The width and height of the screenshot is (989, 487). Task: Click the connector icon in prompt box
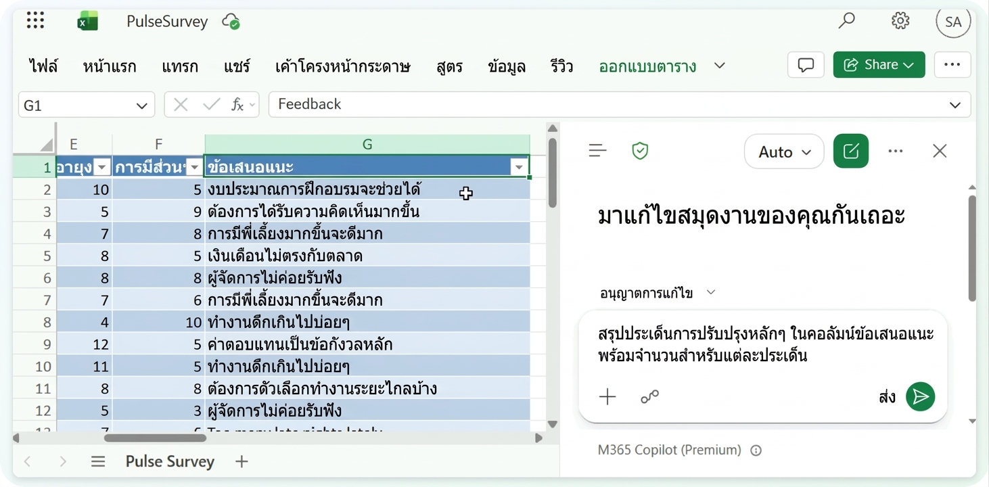pos(649,397)
